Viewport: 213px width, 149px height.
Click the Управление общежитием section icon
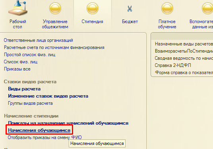(55, 8)
